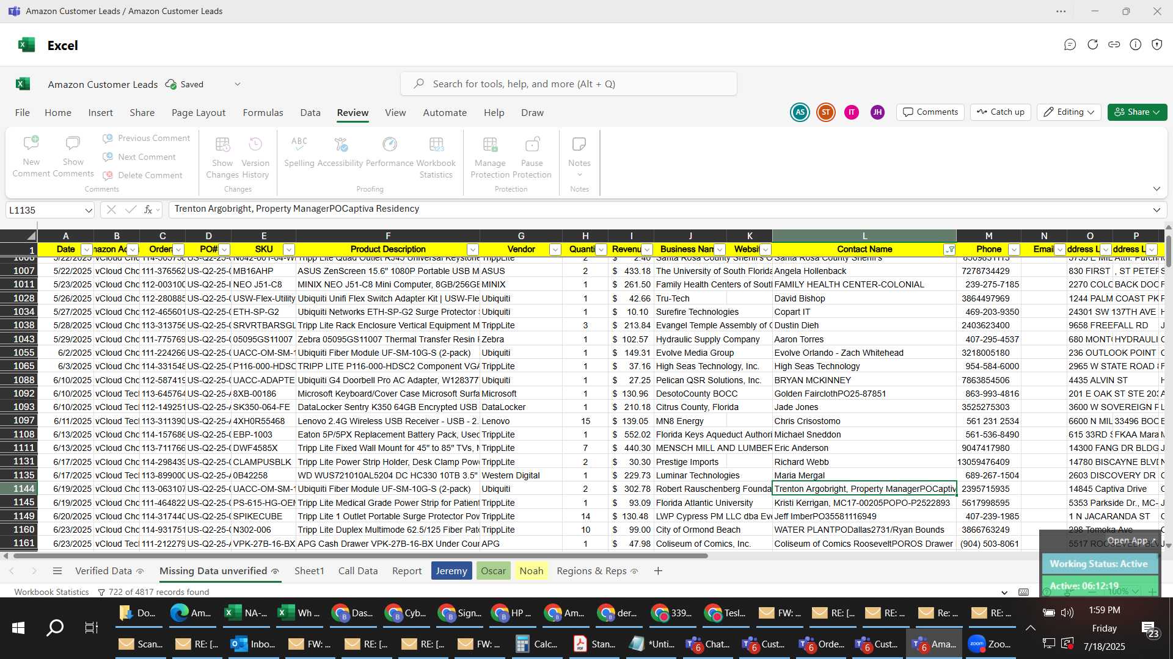Open Version History

(255, 157)
